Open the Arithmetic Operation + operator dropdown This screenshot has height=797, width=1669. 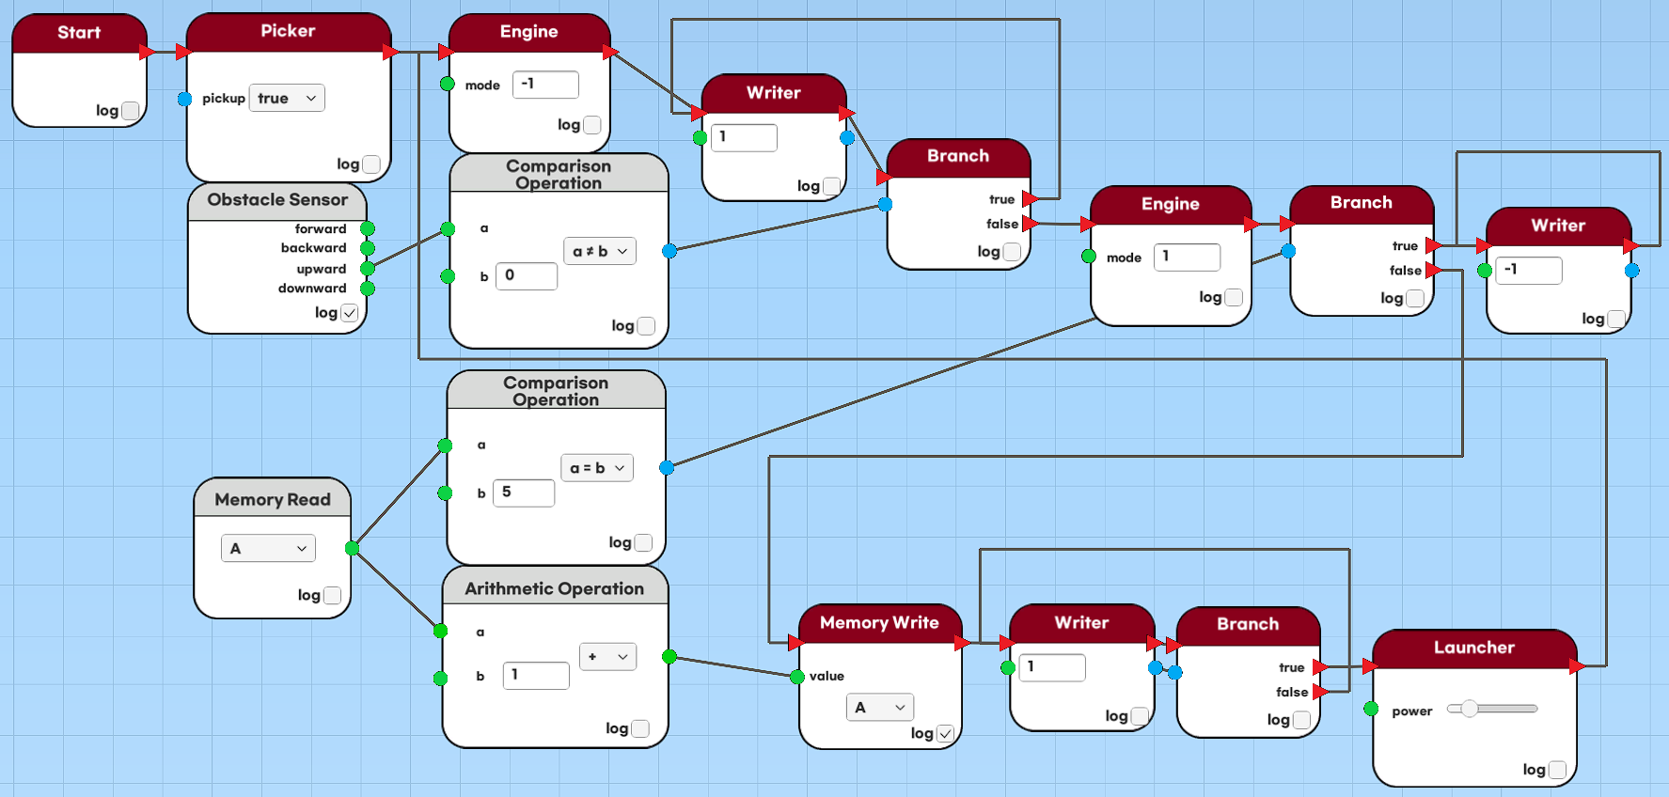(607, 656)
